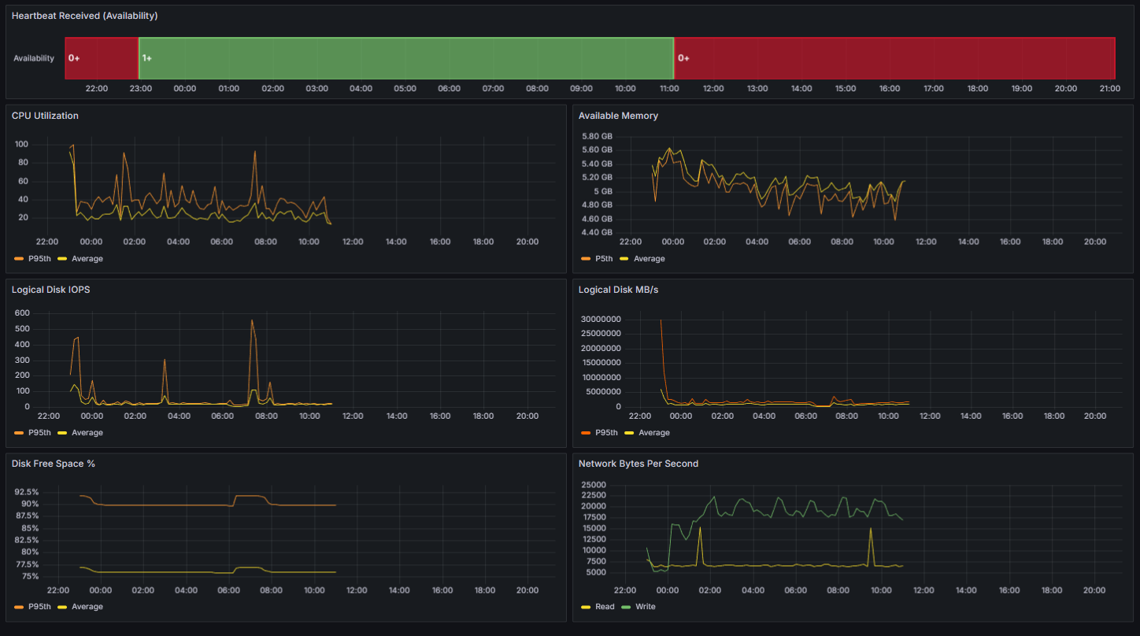
Task: Toggle the P95th label in Disk Free Space % legend
Action: click(x=39, y=607)
